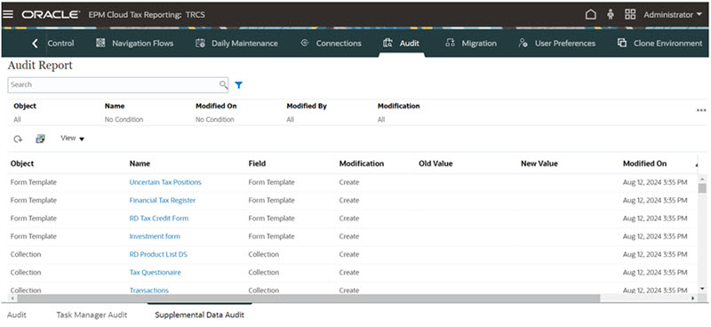Click the User Preferences icon
The image size is (711, 327).
click(x=523, y=43)
